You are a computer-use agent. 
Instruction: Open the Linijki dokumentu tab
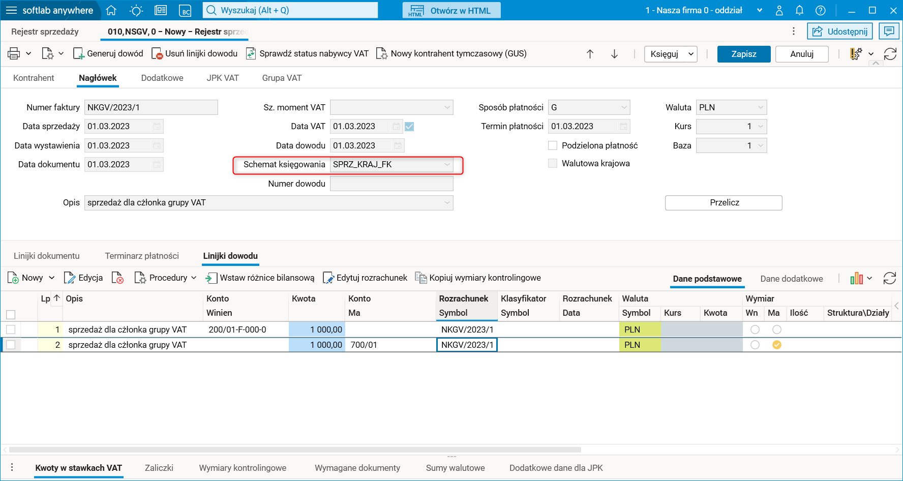pos(47,256)
